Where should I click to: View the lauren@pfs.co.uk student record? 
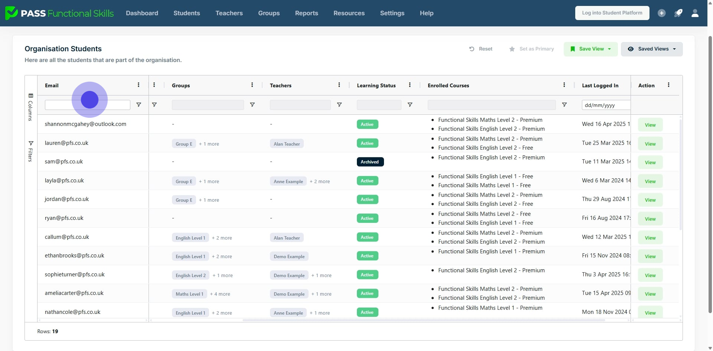pos(650,144)
